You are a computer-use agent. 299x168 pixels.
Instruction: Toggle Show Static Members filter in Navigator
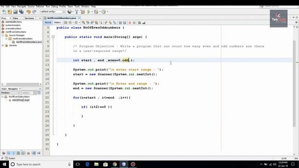coord(14,153)
